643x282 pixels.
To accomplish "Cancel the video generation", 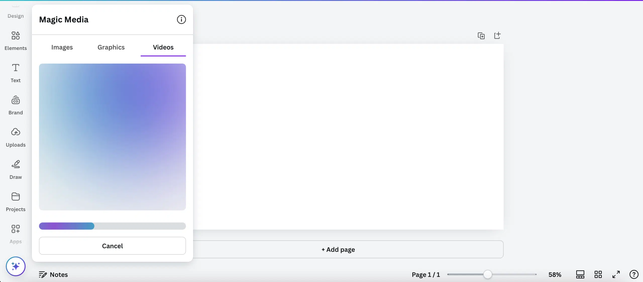I will click(113, 246).
